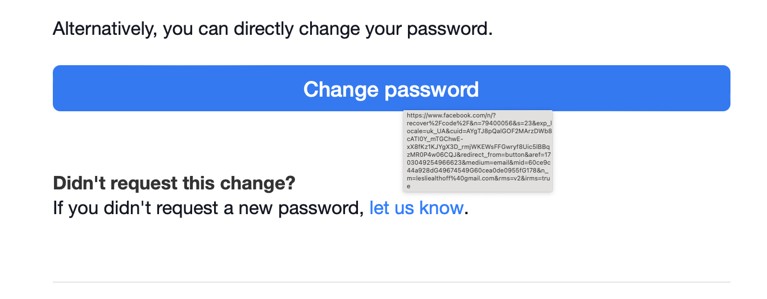Click the "Didn't request this change?" heading

point(174,183)
